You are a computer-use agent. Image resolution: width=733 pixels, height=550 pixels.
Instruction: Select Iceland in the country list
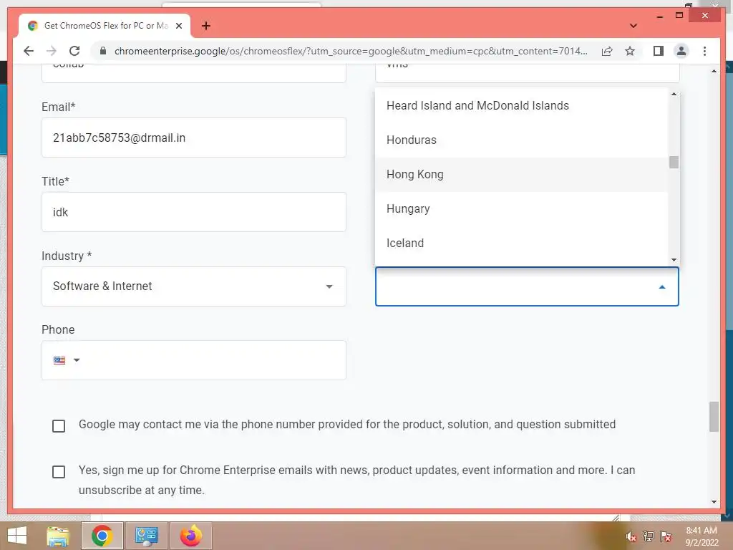tap(521, 243)
